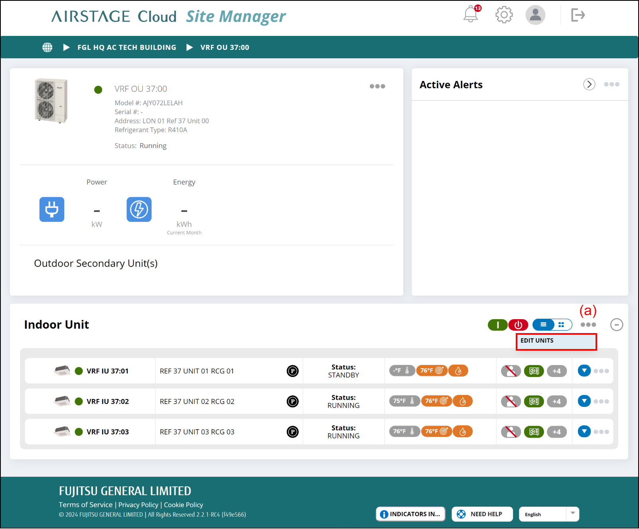Click the P icon on VRF IU 37:02
639x529 pixels.
click(292, 401)
